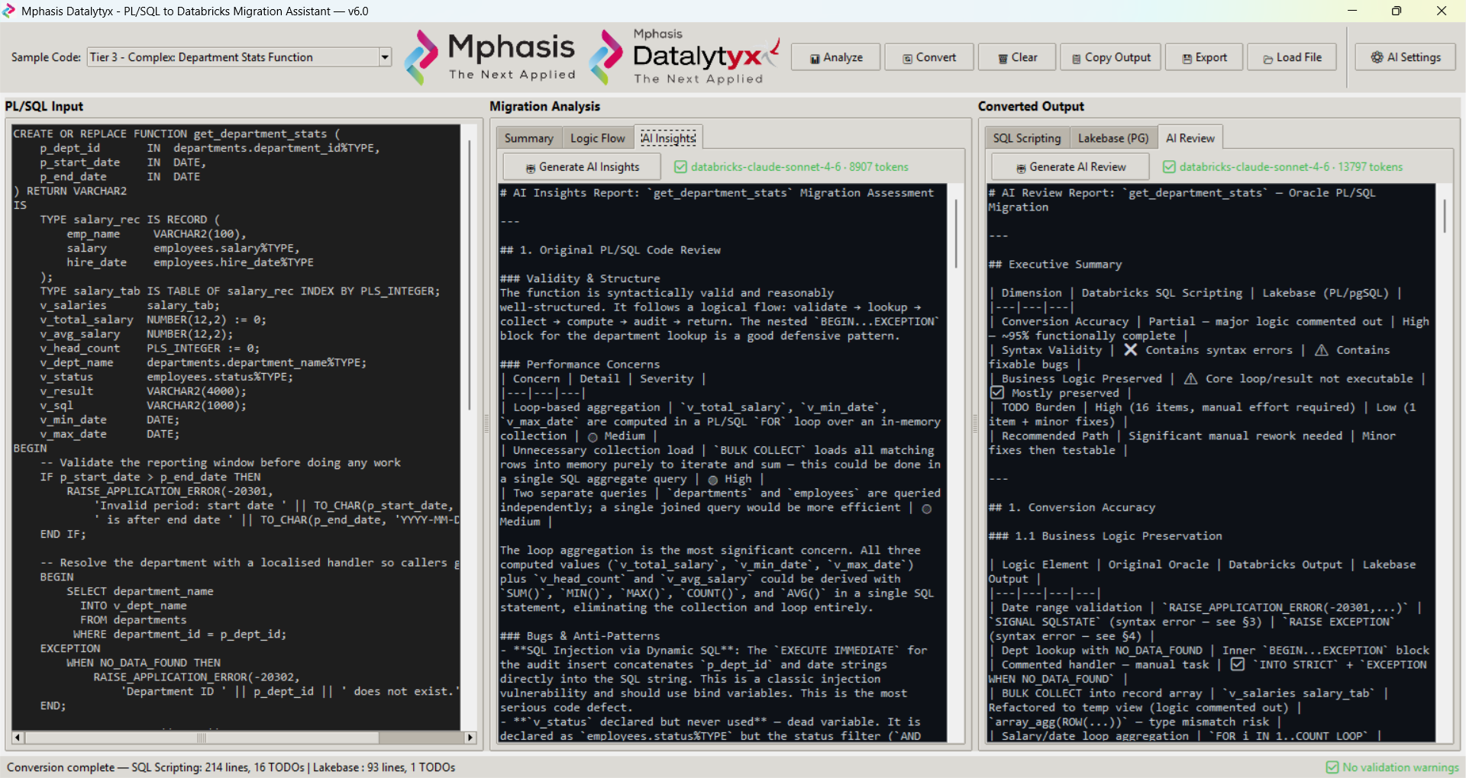Switch to the Logic Flow tab
This screenshot has width=1466, height=778.
(x=597, y=138)
